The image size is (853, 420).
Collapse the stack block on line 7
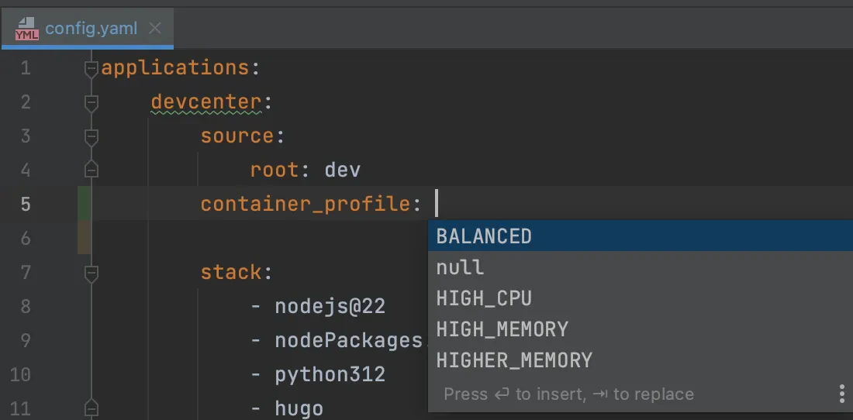(92, 273)
